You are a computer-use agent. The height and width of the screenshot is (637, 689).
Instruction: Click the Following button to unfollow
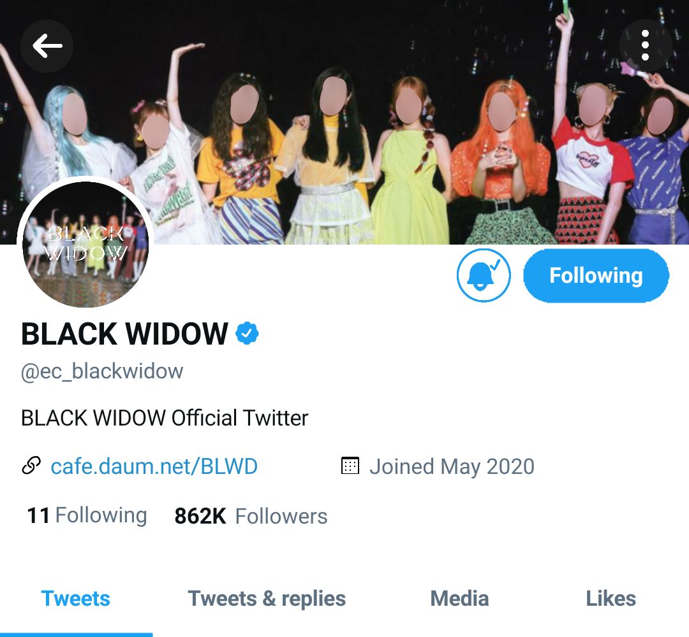pos(596,276)
